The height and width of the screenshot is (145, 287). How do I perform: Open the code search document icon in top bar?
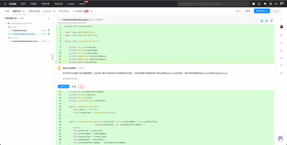[259, 4]
